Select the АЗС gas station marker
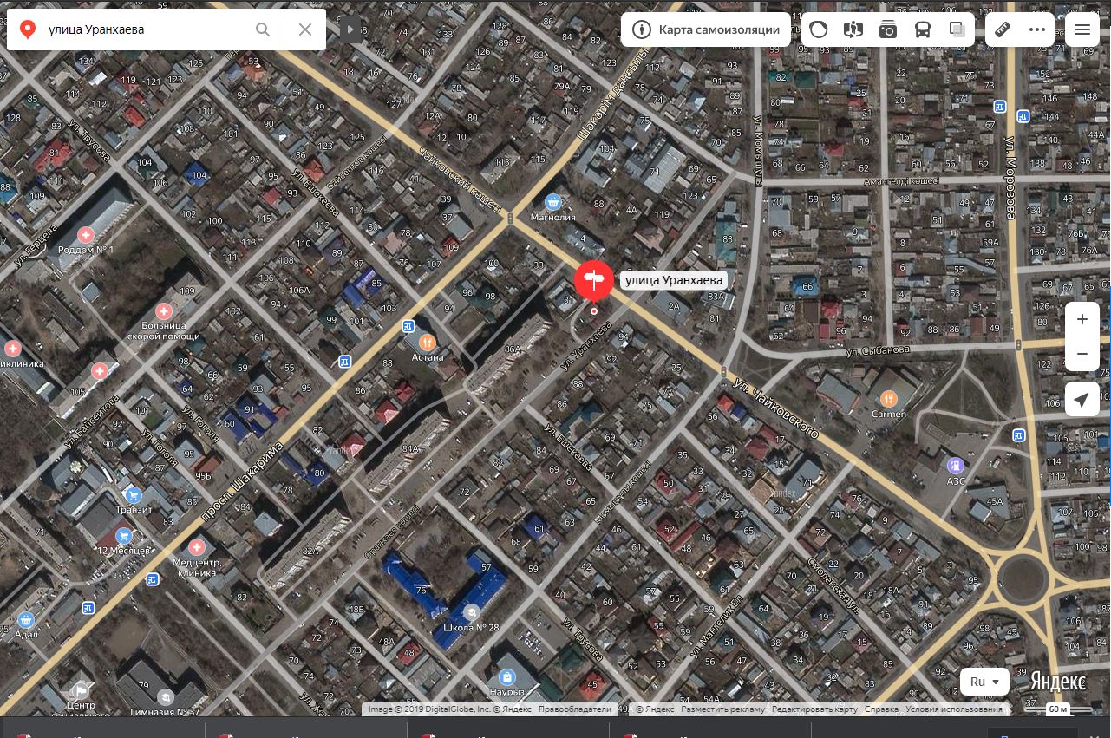The height and width of the screenshot is (738, 1111). (956, 466)
